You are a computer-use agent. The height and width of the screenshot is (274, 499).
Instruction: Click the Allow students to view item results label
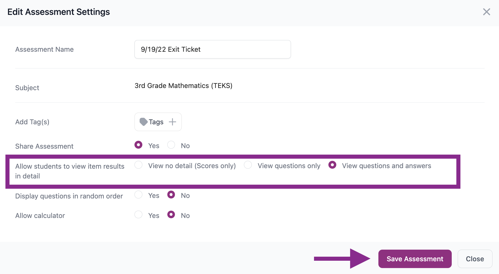pyautogui.click(x=70, y=171)
